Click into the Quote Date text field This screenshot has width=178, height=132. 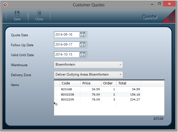[x=67, y=35]
